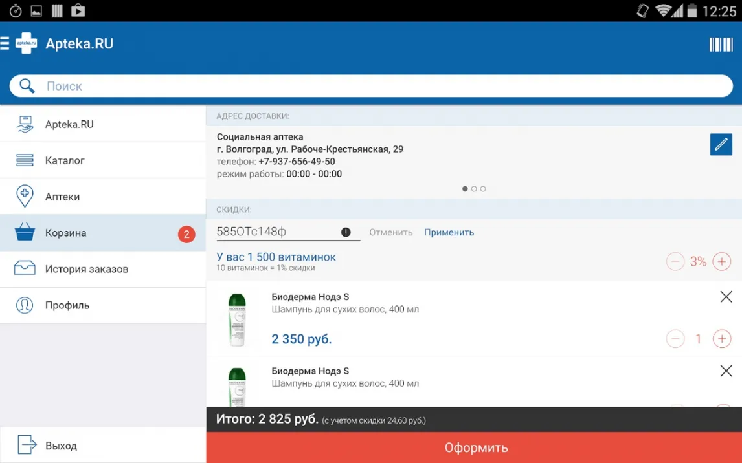742x463 pixels.
Task: Click the pencil icon to edit delivery address
Action: click(x=721, y=144)
